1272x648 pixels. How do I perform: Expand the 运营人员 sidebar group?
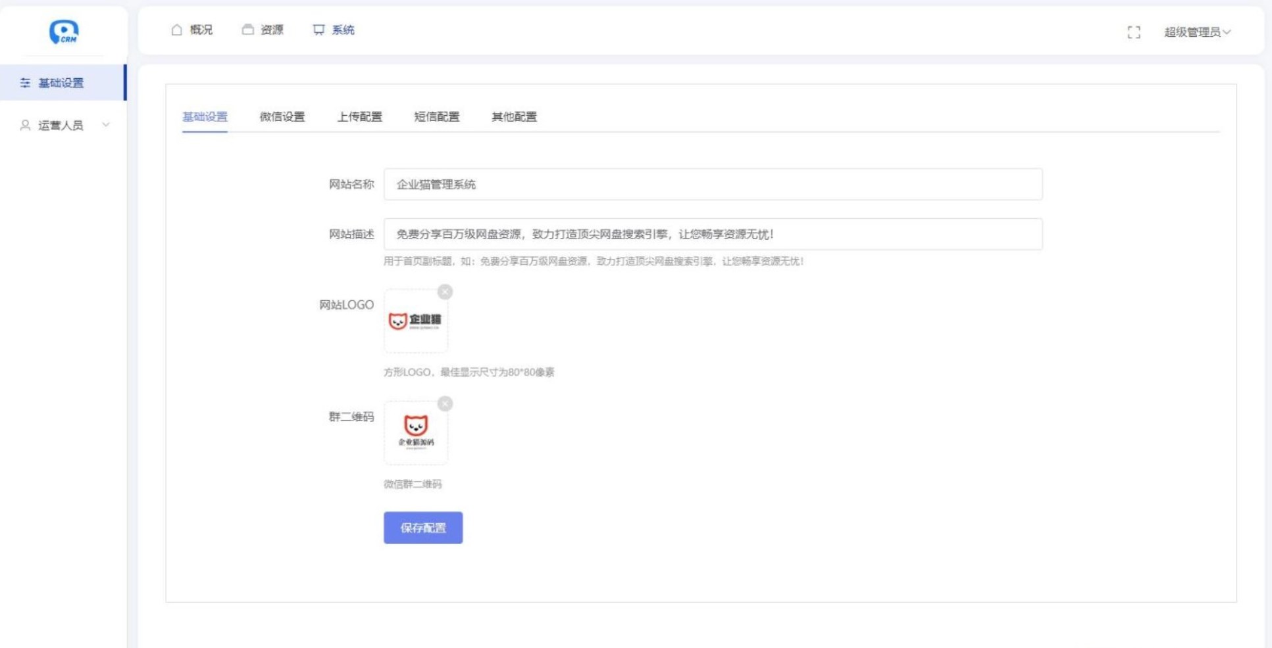click(63, 125)
